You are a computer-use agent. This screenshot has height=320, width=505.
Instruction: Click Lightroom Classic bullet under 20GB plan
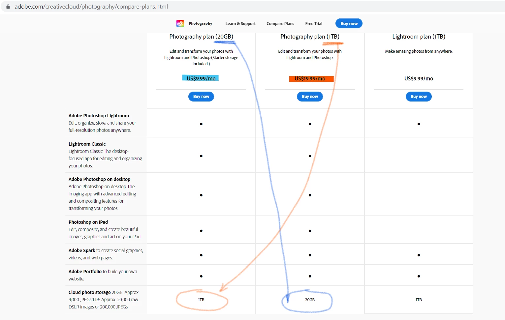coord(201,156)
